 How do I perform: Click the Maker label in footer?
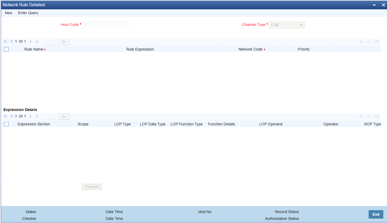click(x=31, y=212)
